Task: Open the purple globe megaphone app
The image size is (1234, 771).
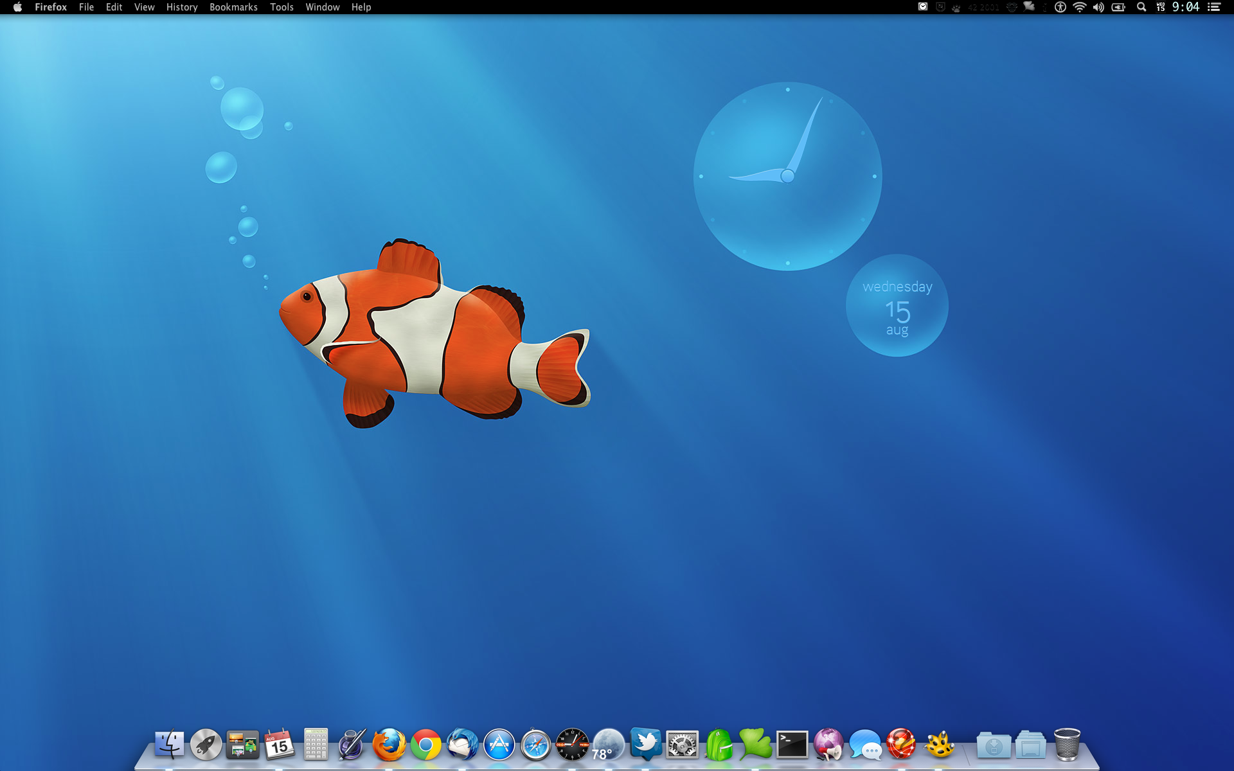Action: pos(828,745)
